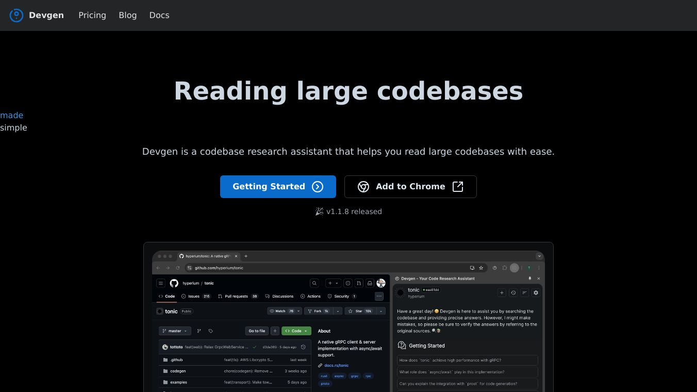The width and height of the screenshot is (697, 392).
Task: Click the GitHub octocat logo in the demo screenshot
Action: coord(174,283)
